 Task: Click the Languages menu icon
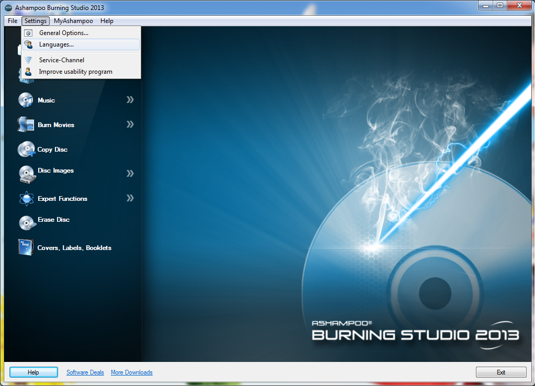(x=29, y=44)
